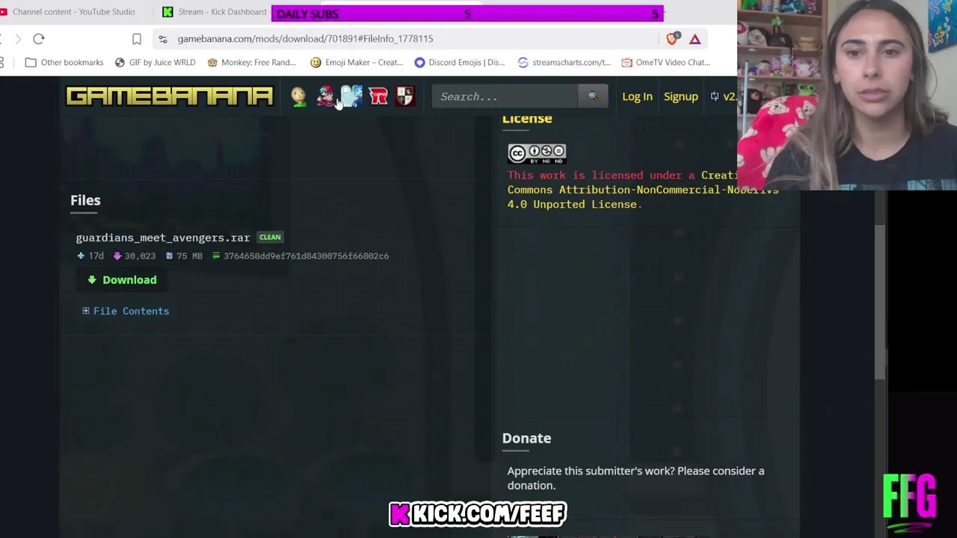
Task: Click the file checksum hash text
Action: (x=306, y=256)
